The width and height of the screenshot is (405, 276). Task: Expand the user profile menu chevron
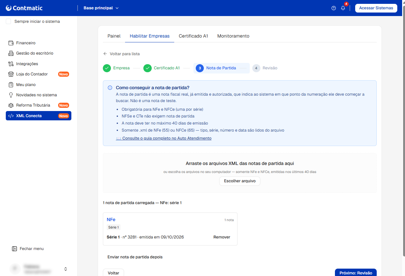(x=66, y=269)
